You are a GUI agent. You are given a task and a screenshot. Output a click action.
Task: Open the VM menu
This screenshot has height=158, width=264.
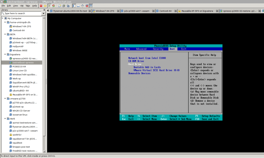(x=22, y=6)
